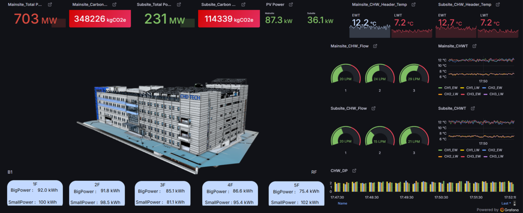
Task: Select the B1 floor label
Action: pos(10,172)
